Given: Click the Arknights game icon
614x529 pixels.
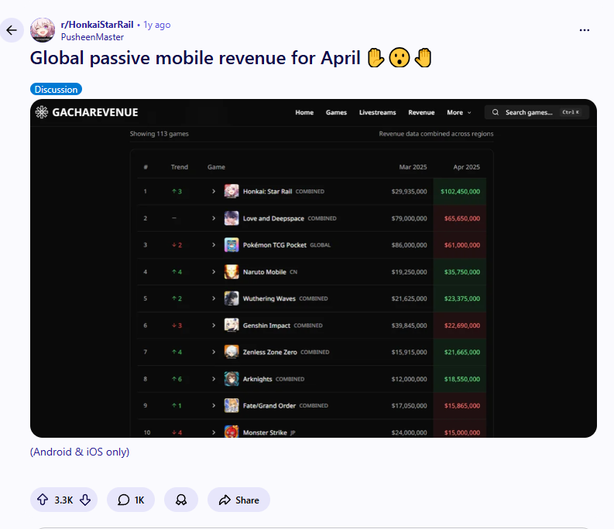Looking at the screenshot, I should coord(232,379).
